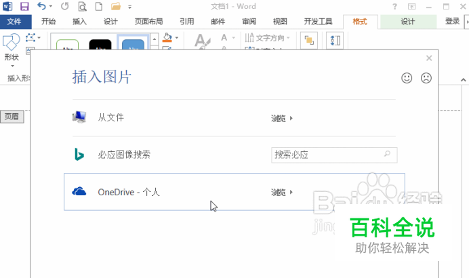
Task: Open the 文字方向 text direction dropdown
Action: (267, 38)
